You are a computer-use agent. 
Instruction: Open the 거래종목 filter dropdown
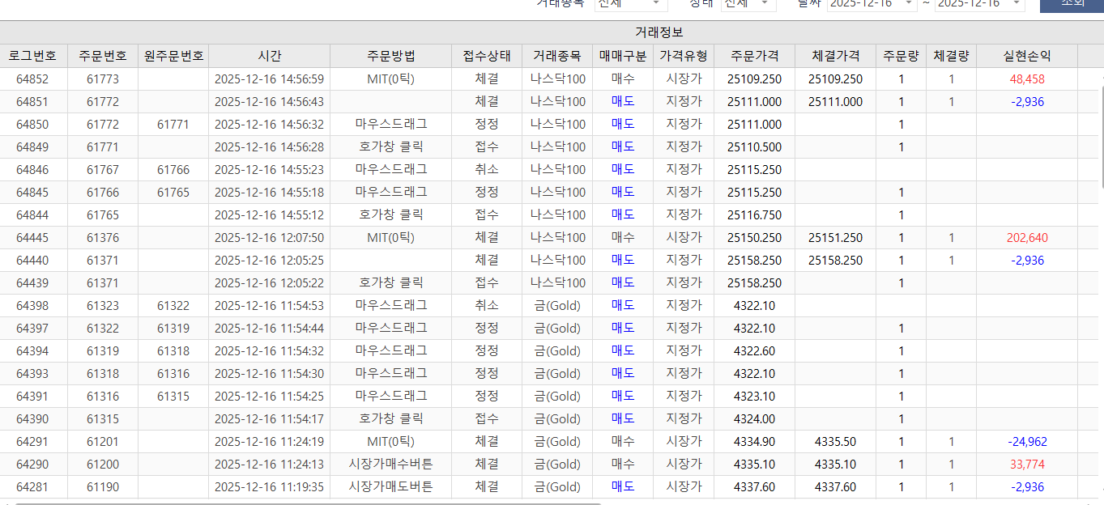pyautogui.click(x=631, y=4)
